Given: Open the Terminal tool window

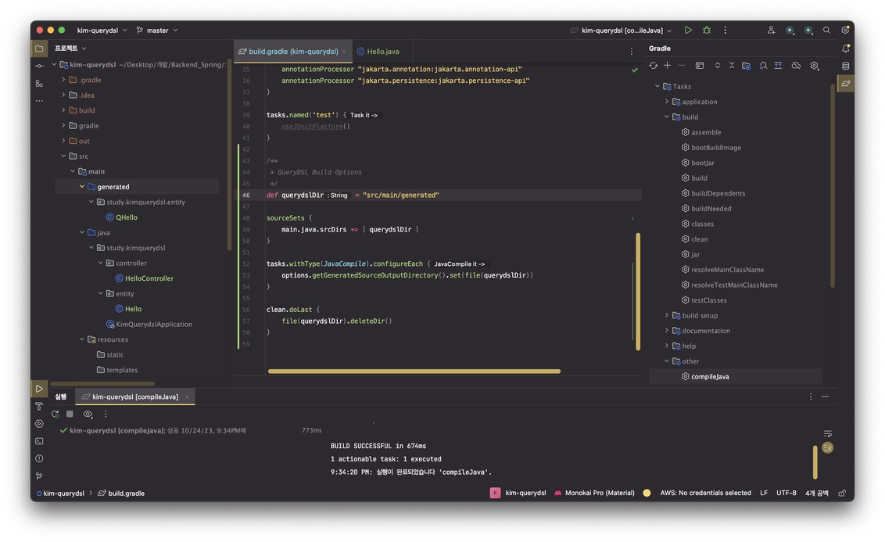Looking at the screenshot, I should tap(39, 441).
